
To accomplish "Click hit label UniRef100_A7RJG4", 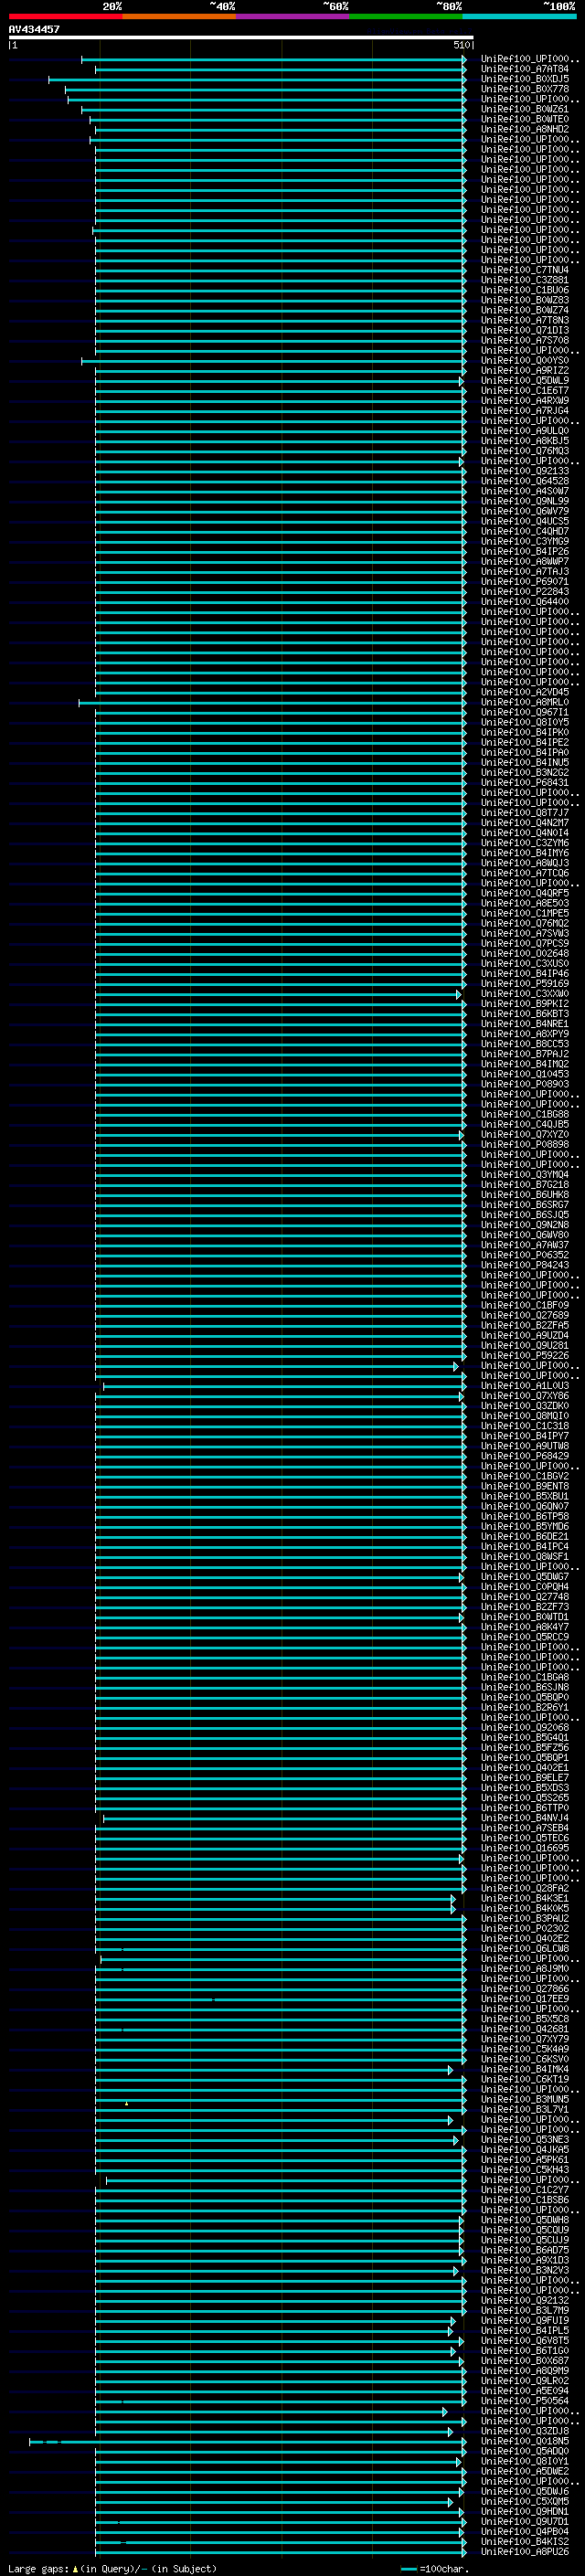I will [524, 410].
